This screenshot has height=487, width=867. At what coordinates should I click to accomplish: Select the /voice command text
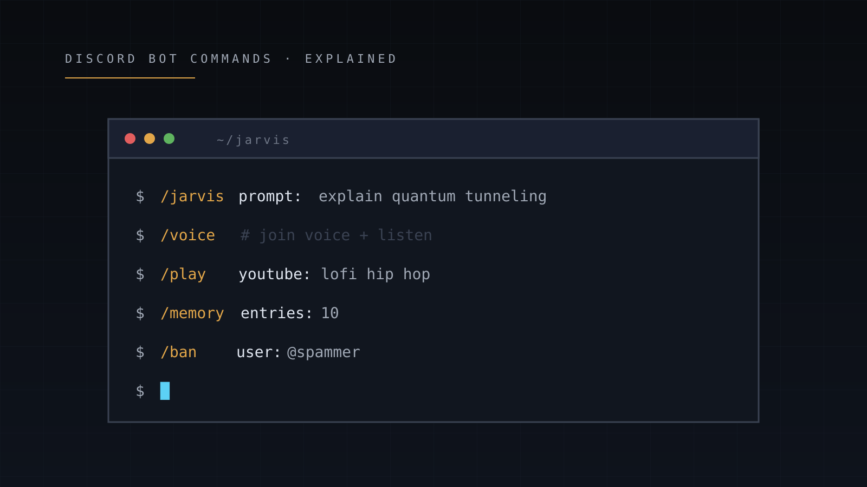click(188, 235)
